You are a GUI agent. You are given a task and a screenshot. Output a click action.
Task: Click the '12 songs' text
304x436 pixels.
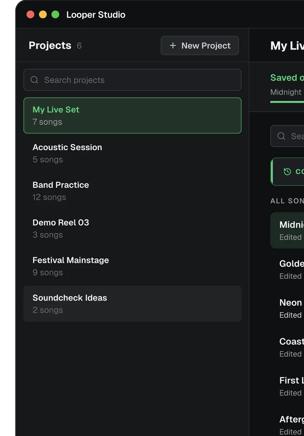click(x=49, y=197)
